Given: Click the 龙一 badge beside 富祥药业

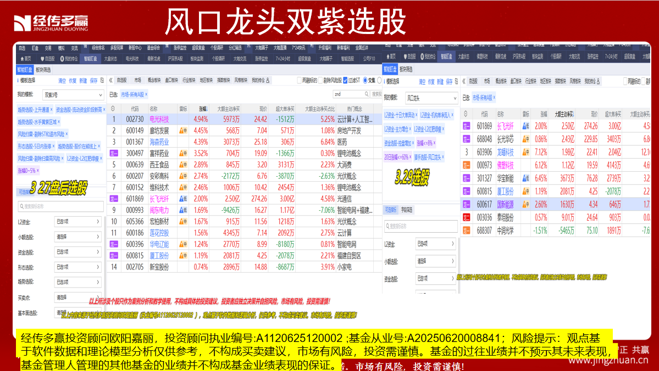Looking at the screenshot, I should [x=113, y=154].
